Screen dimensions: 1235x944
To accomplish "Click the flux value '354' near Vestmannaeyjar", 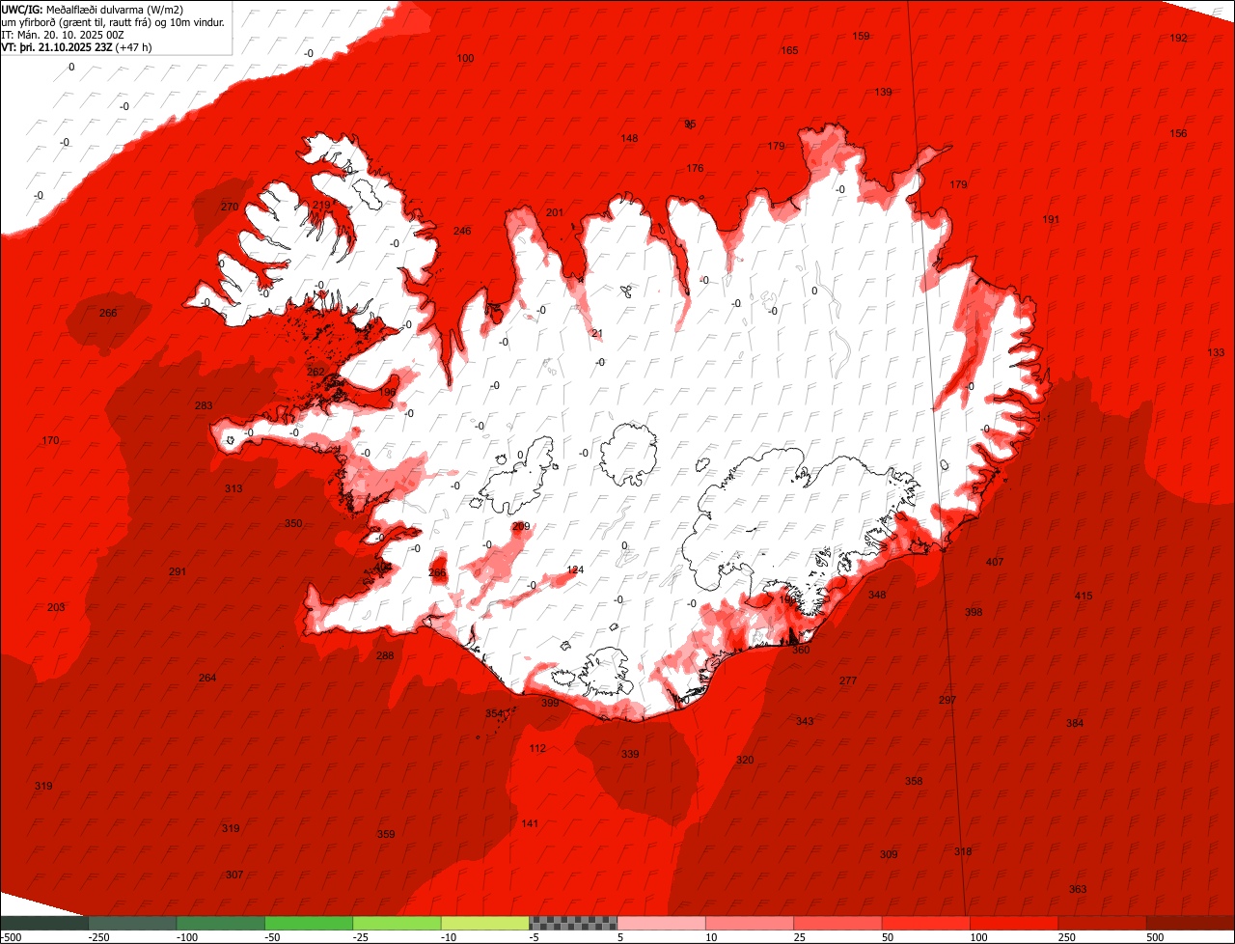I will (x=494, y=714).
